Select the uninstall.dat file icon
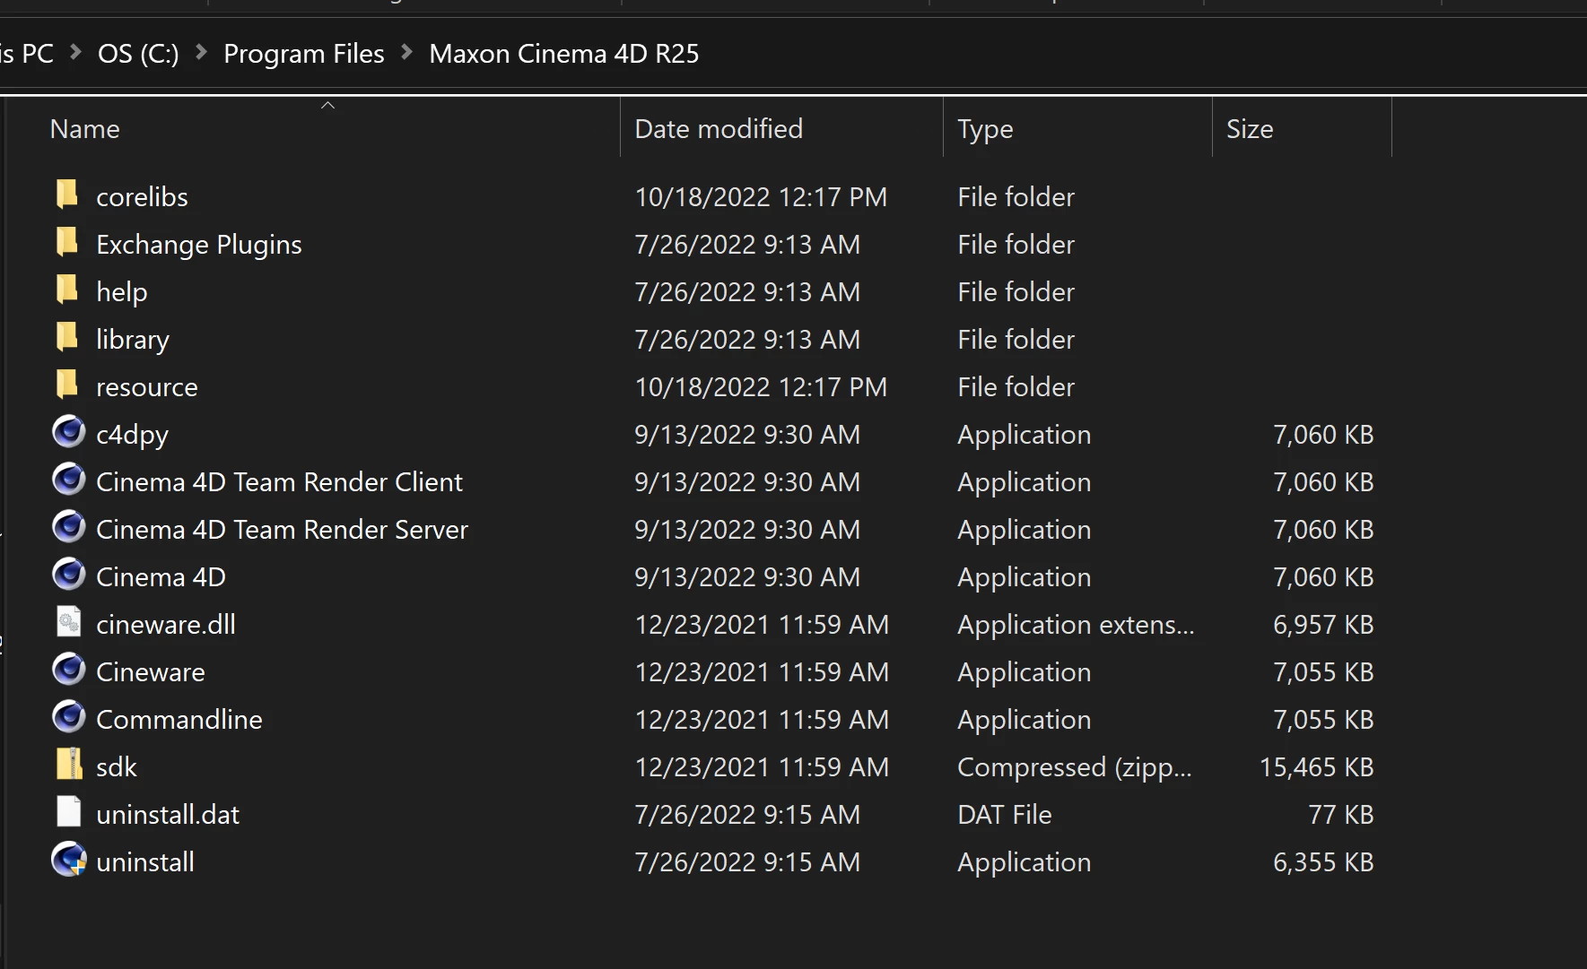This screenshot has width=1587, height=969. click(68, 811)
